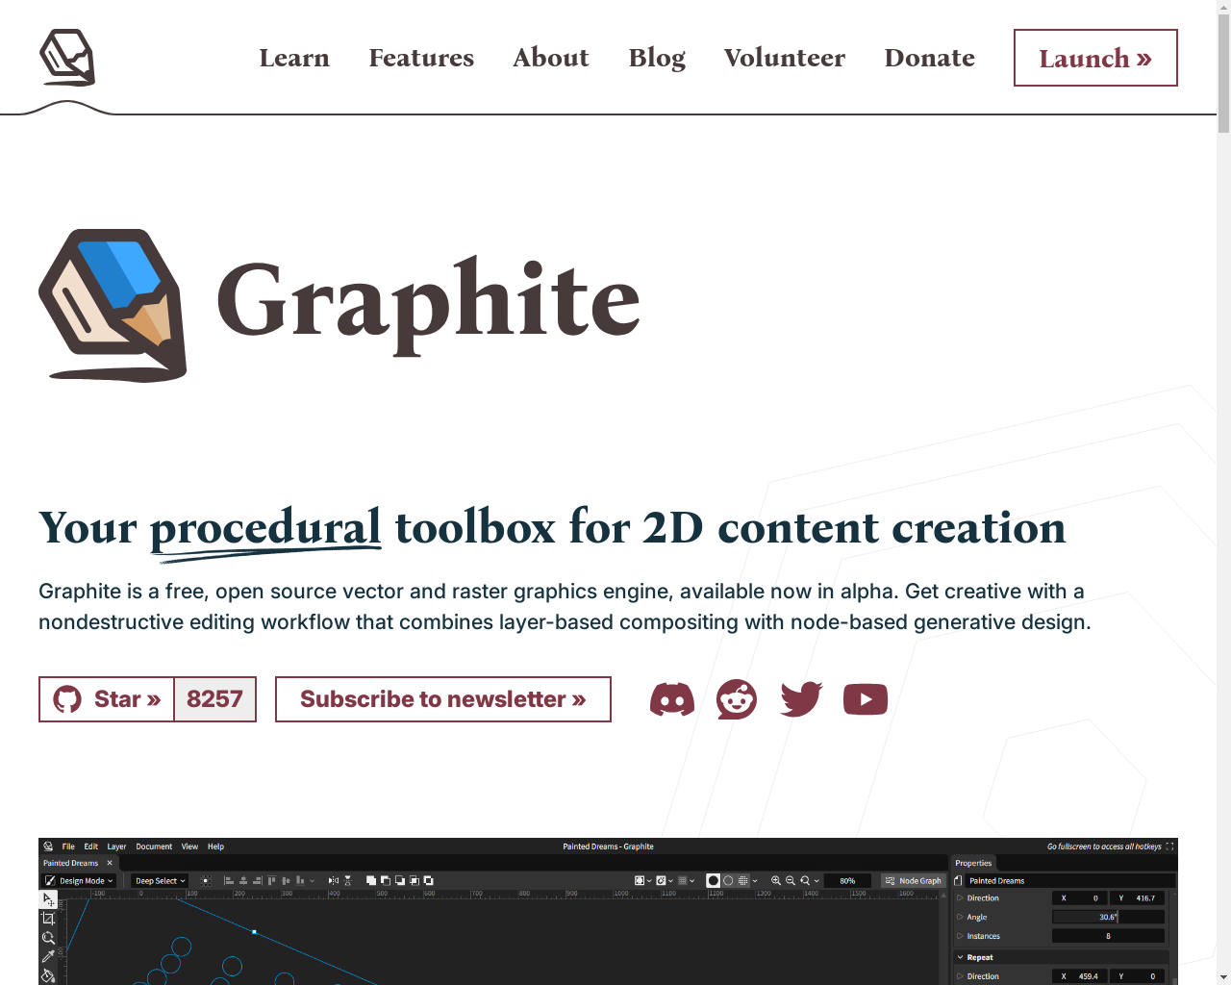Viewport: 1231px width, 985px height.
Task: Click the Node Graph button
Action: (x=914, y=880)
